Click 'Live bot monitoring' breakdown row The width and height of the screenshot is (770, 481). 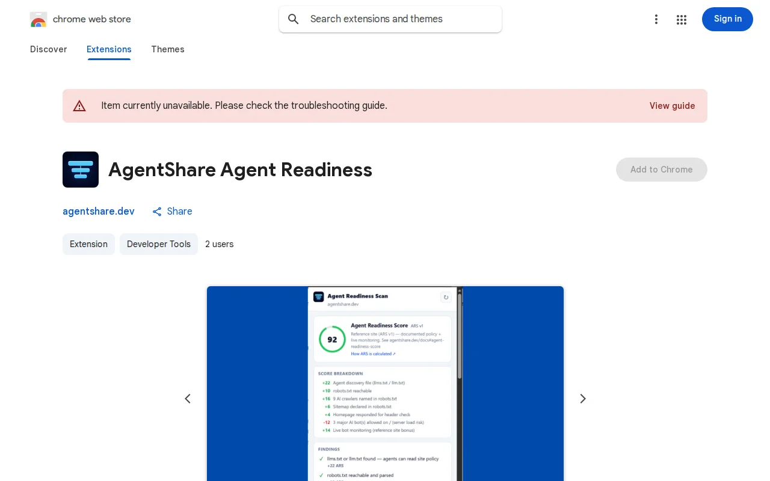368,430
